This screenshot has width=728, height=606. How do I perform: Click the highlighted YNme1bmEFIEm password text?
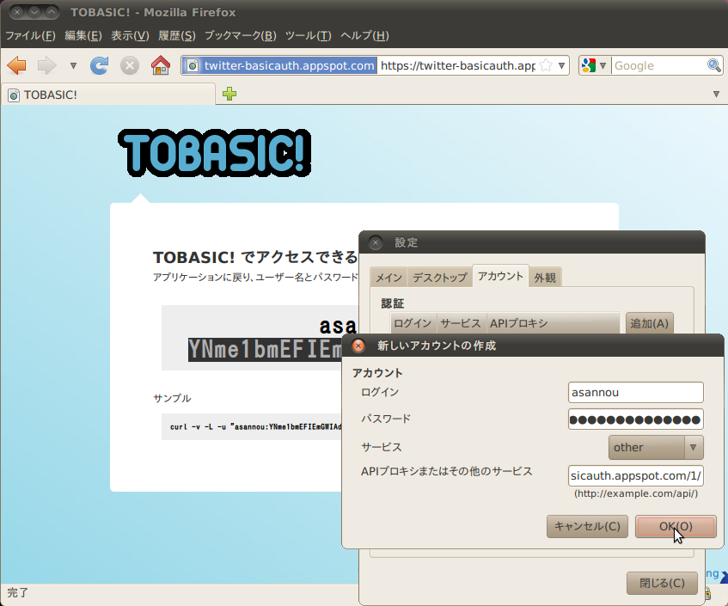tap(265, 350)
